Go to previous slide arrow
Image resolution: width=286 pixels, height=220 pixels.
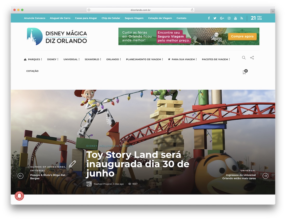[21, 176]
